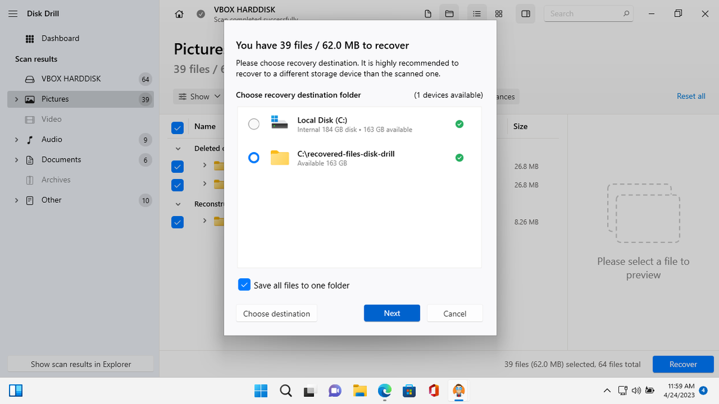719x404 pixels.
Task: Open Microsoft Edge from the taskbar
Action: 384,391
